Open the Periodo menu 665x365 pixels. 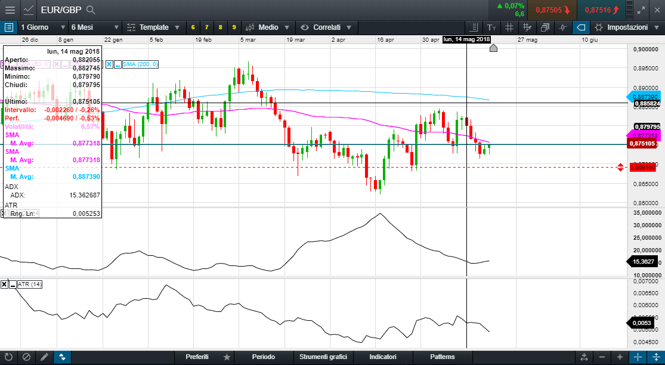264,357
